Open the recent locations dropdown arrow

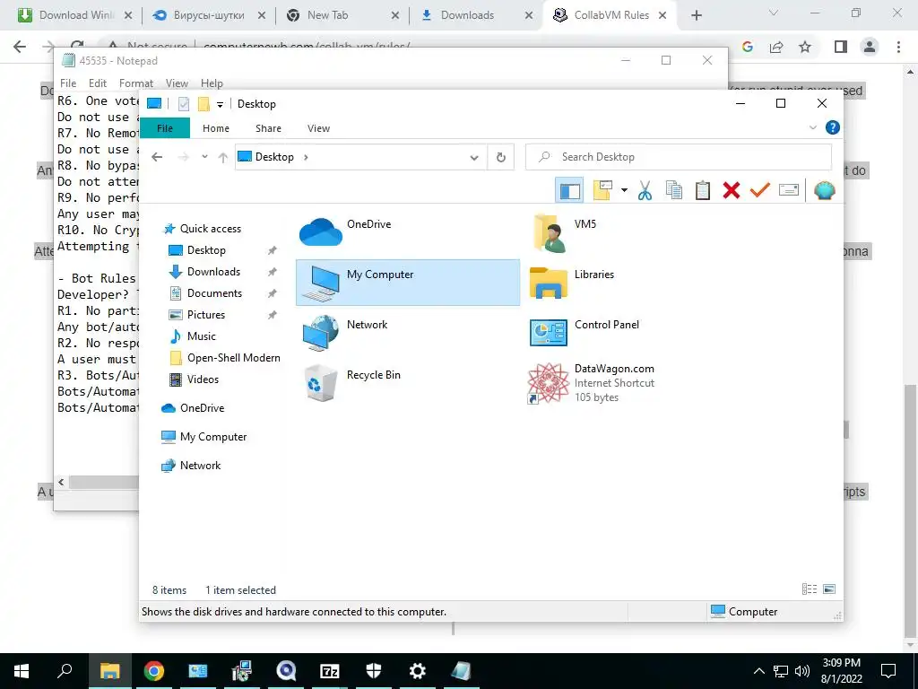point(204,157)
